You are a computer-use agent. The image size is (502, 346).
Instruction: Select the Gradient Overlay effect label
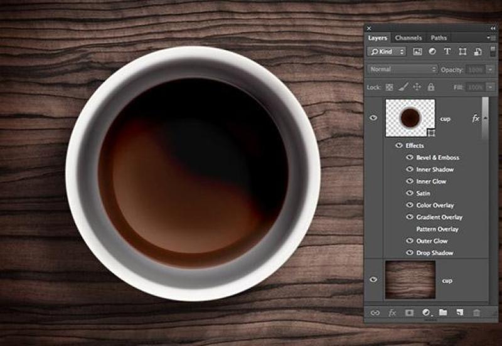[439, 218]
